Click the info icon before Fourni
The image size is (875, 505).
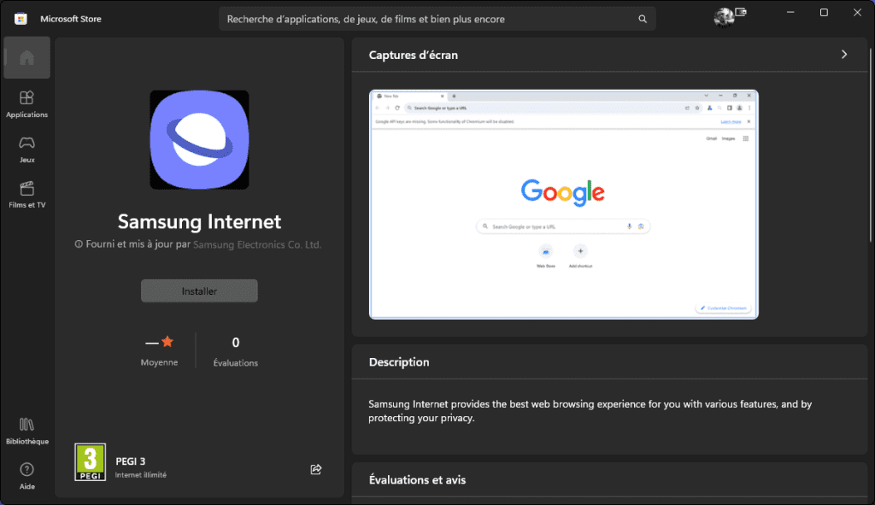tap(79, 244)
